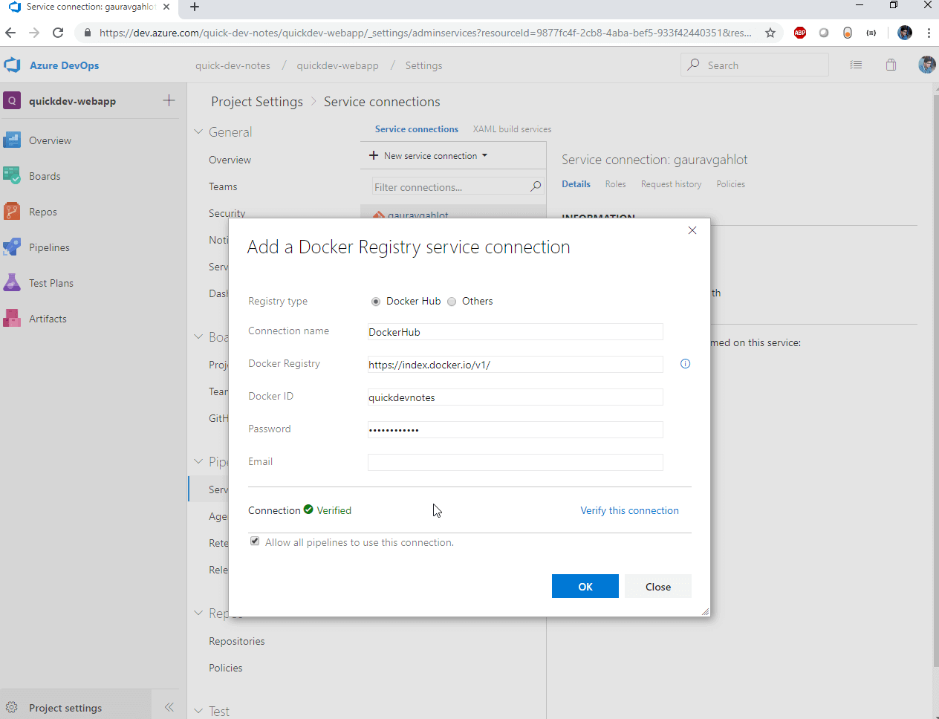939x719 pixels.
Task: Click the Close button in dialog
Action: 658,586
